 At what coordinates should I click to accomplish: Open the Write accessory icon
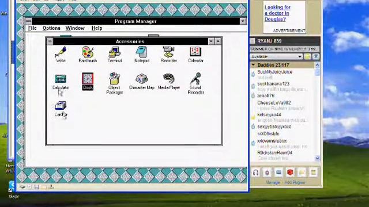(x=61, y=55)
